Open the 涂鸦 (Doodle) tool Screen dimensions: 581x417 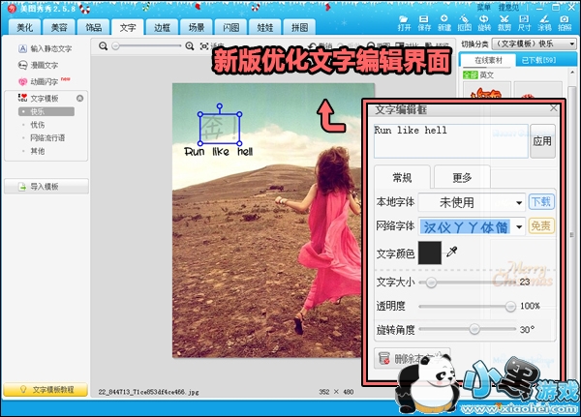tap(545, 22)
